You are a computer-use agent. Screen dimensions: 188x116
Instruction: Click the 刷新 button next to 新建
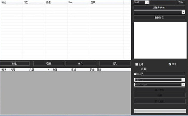[48, 64]
